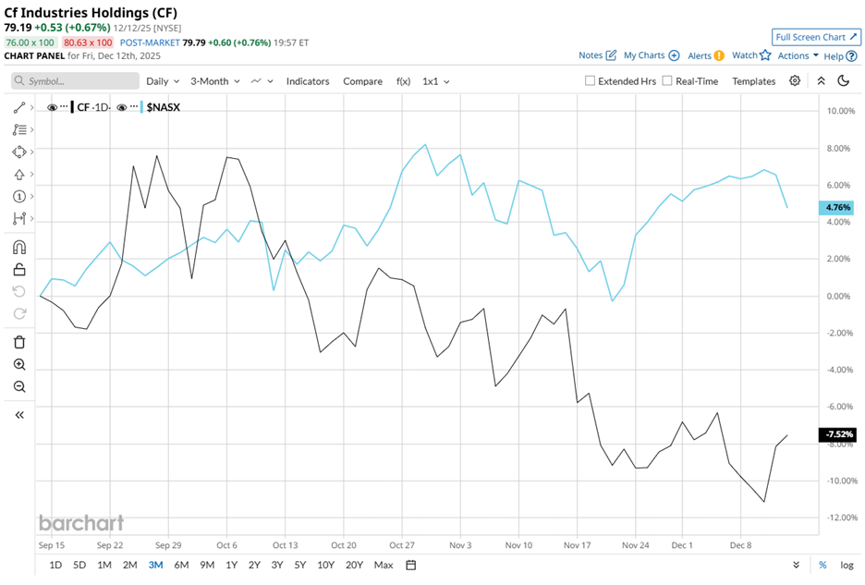Open the chart type line dropdown
865x585 pixels.
point(262,81)
